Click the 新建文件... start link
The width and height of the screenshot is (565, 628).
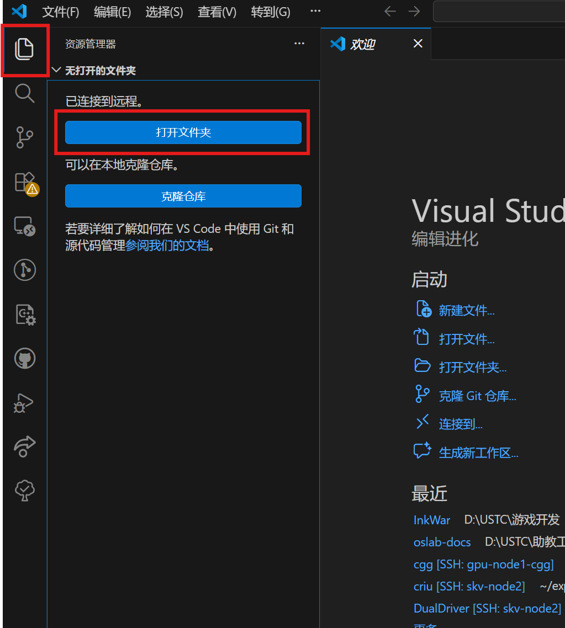pos(466,310)
